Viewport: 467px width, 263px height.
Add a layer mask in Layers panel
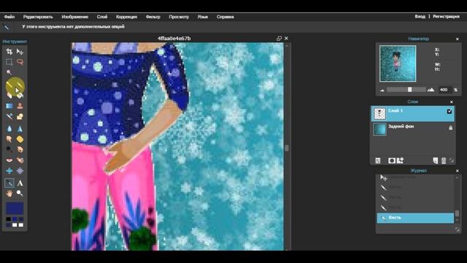tap(392, 161)
